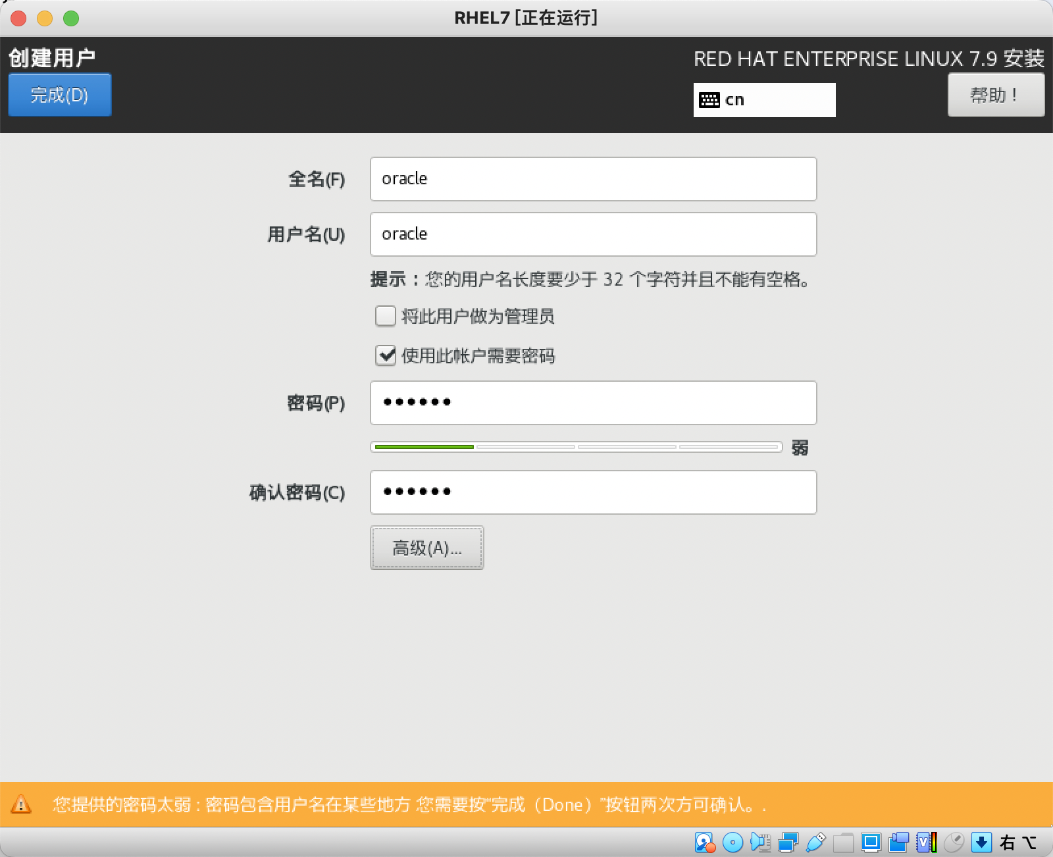Click the cn keyboard layout indicator
Screen dimensions: 1053x857
(x=765, y=100)
